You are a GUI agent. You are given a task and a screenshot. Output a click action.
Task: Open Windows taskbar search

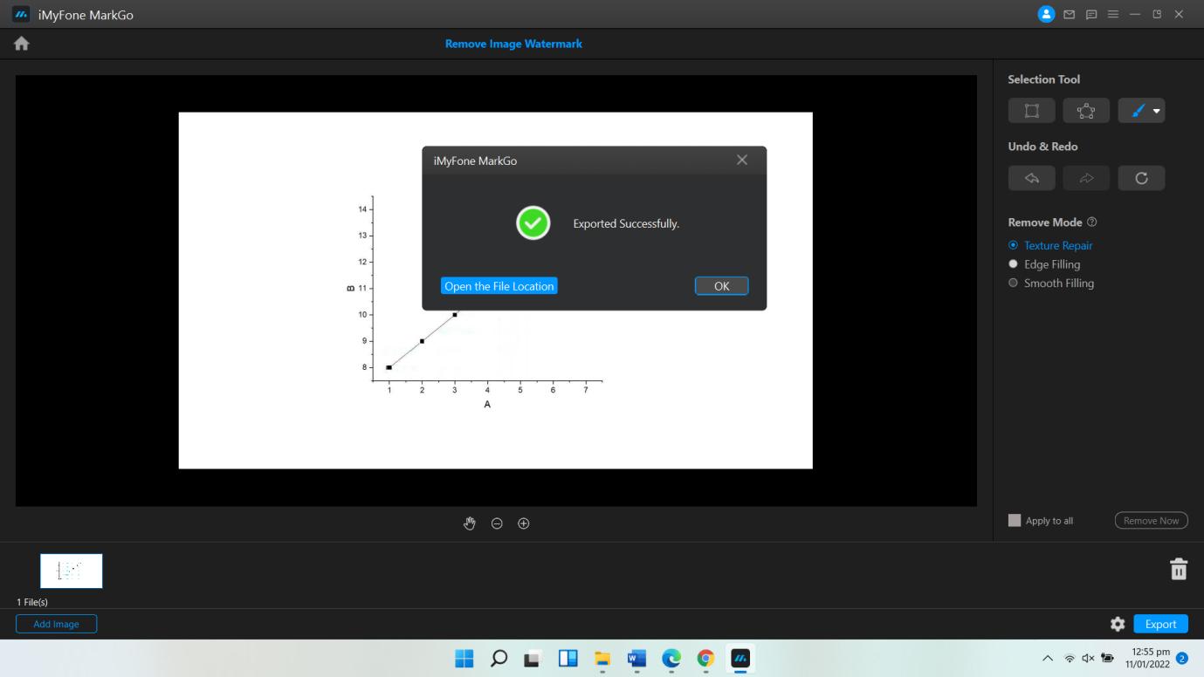tap(499, 659)
